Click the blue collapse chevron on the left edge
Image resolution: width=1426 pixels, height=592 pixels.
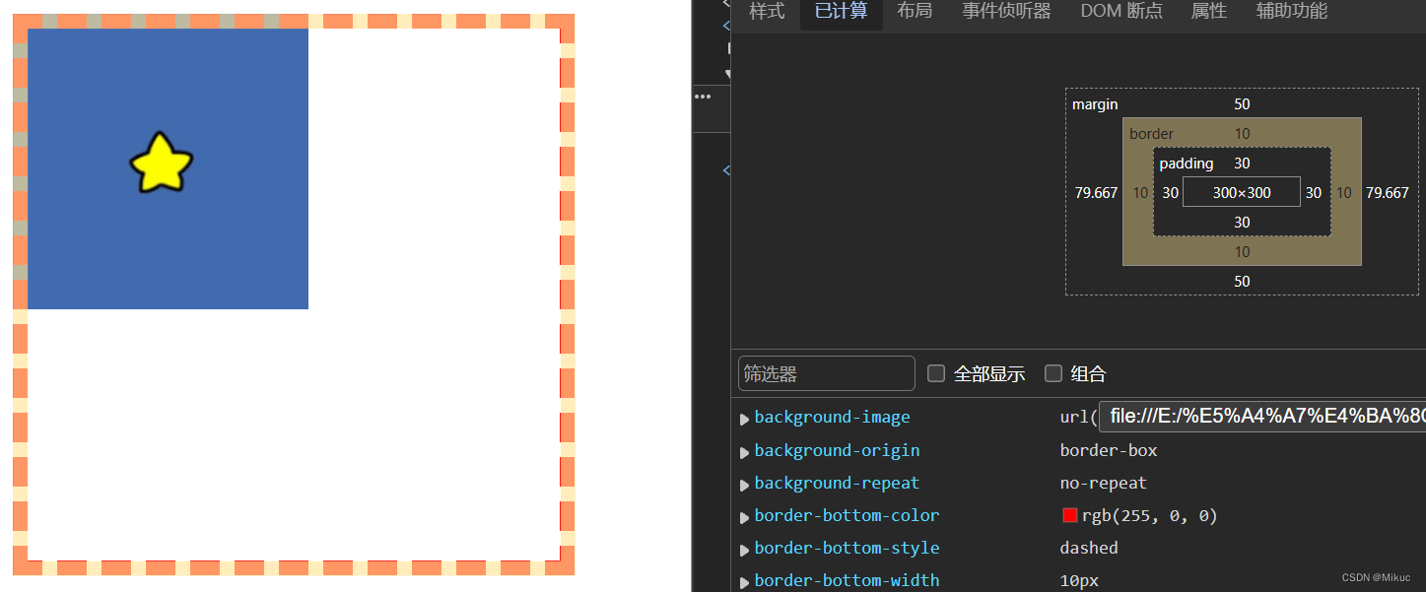[726, 25]
